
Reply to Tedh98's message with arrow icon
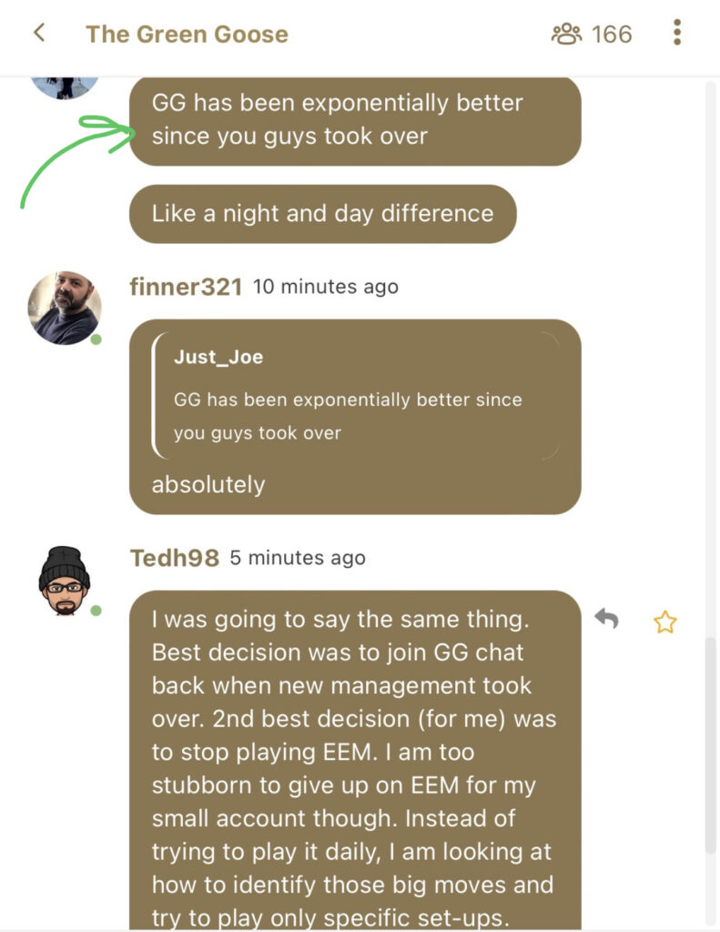click(606, 618)
